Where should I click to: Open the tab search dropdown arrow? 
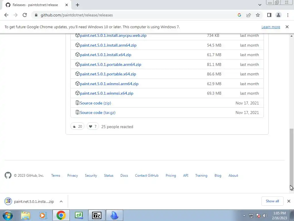pyautogui.click(x=260, y=5)
